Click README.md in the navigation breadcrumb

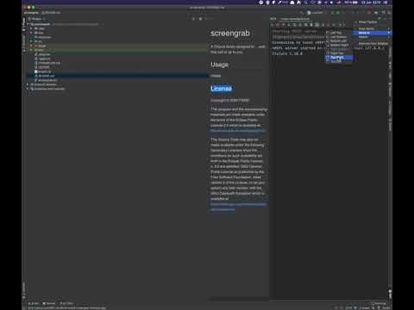tap(51, 13)
